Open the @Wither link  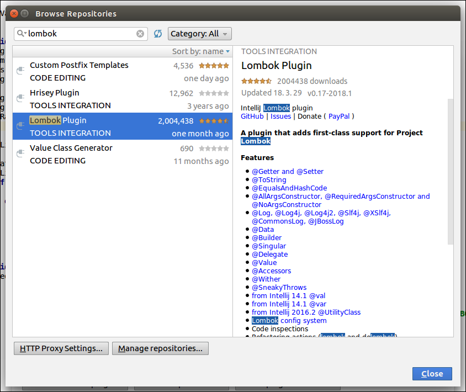(x=266, y=279)
